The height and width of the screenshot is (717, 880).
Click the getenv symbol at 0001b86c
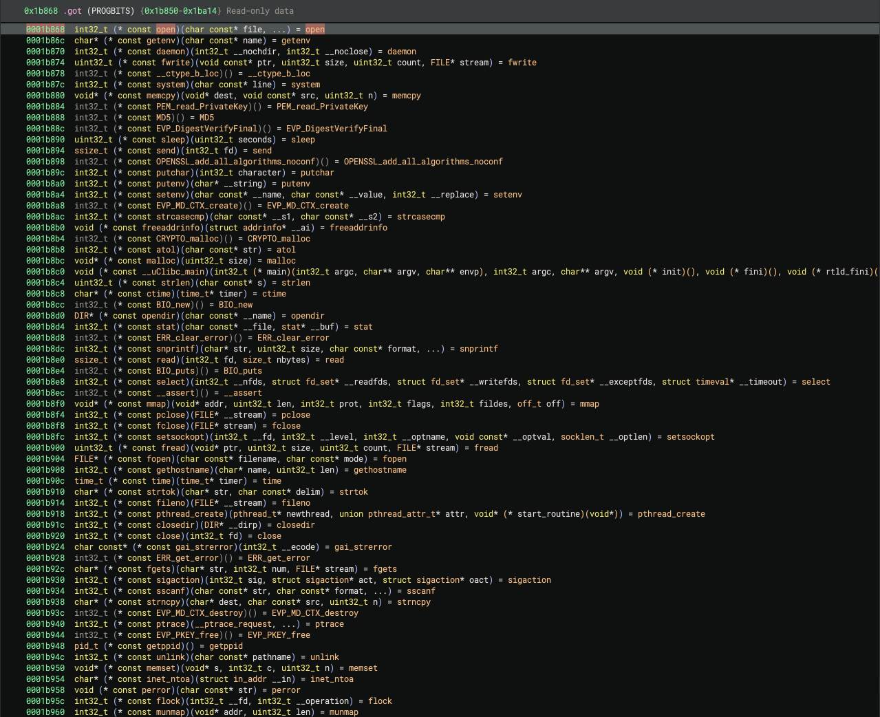(296, 41)
